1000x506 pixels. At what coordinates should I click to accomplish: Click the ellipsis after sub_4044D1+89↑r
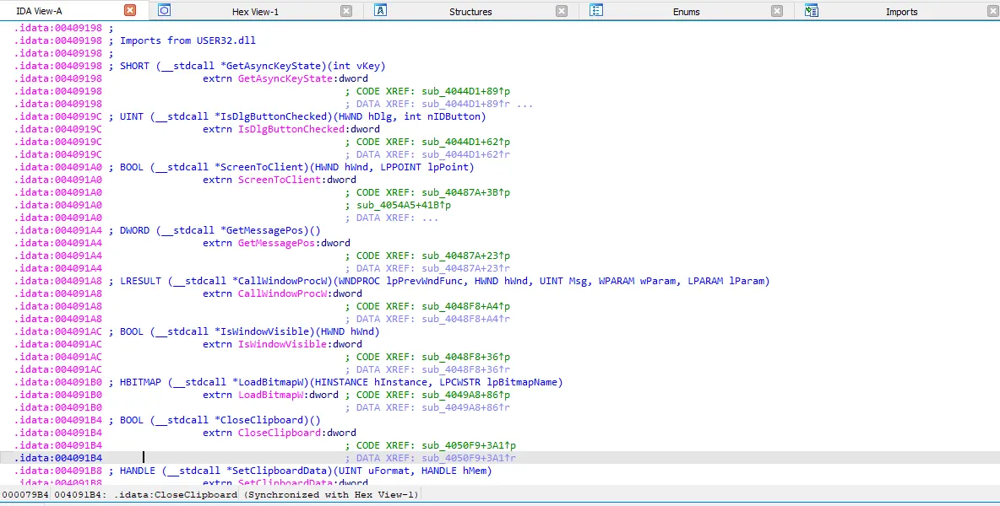coord(524,104)
